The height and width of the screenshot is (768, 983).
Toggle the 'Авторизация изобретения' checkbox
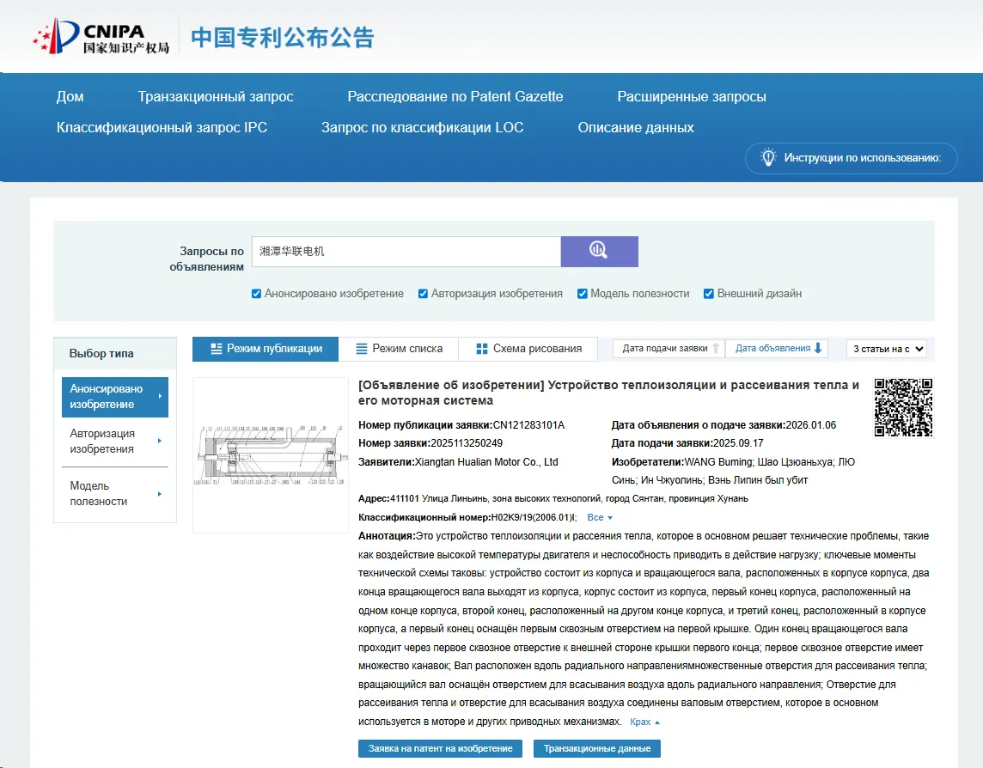[423, 294]
